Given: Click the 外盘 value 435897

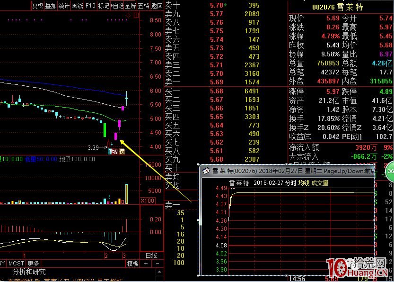Looking at the screenshot, I should pyautogui.click(x=328, y=81).
